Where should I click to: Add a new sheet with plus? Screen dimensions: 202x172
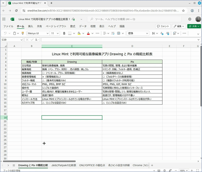pyautogui.click(x=152, y=165)
